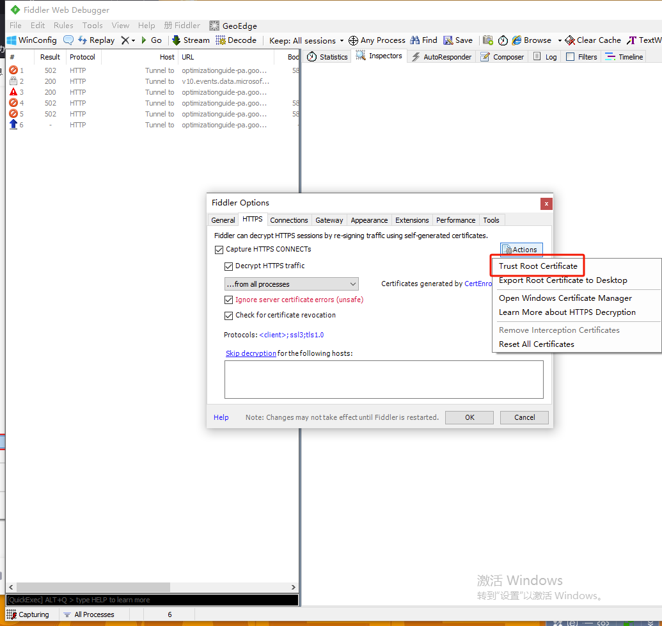This screenshot has width=662, height=626.
Task: Choose Export Root Certificate to Desktop
Action: (563, 280)
